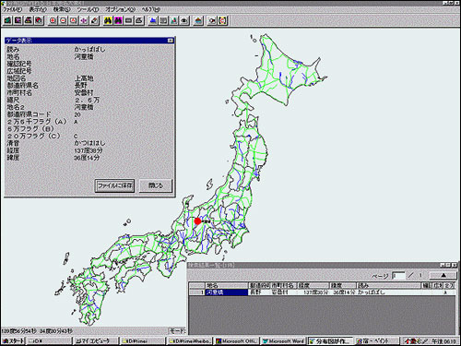Click the green and red tree icon
Viewport: 461px width, 346px height.
[173, 20]
